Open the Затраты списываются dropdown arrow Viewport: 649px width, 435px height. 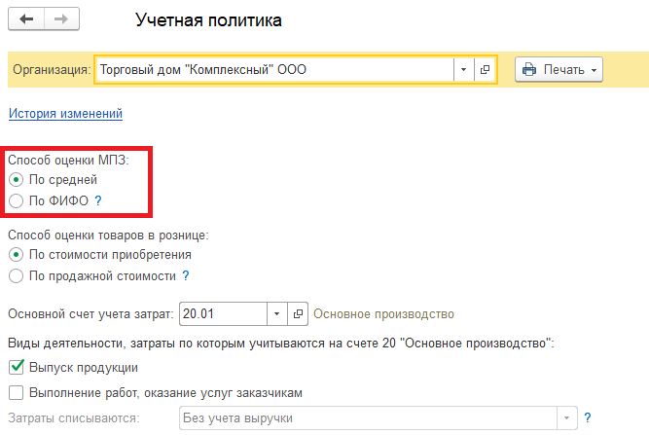pos(566,418)
